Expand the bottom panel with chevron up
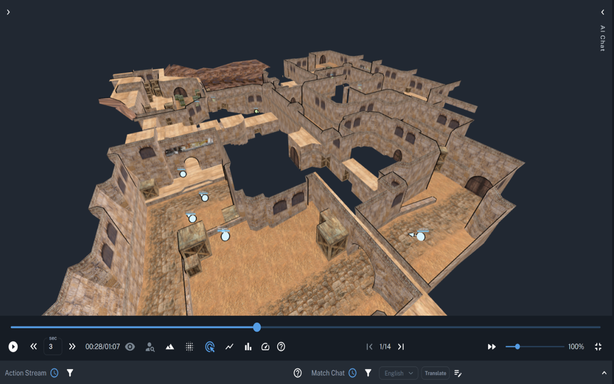Image resolution: width=614 pixels, height=384 pixels. point(604,373)
